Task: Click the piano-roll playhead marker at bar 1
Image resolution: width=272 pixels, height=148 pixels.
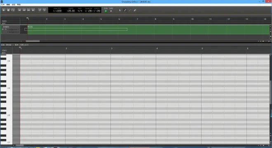Action: tap(20, 47)
